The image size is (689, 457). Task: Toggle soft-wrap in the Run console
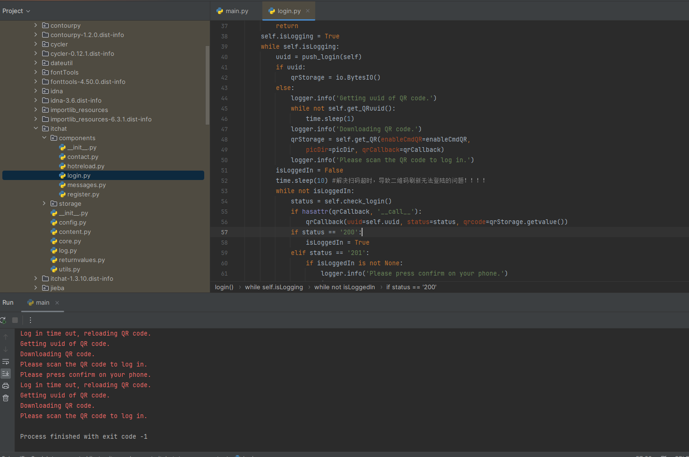6,362
